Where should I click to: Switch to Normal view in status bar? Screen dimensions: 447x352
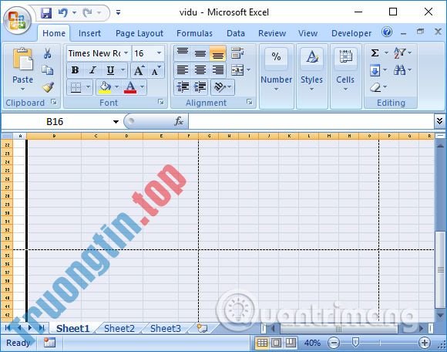click(262, 343)
